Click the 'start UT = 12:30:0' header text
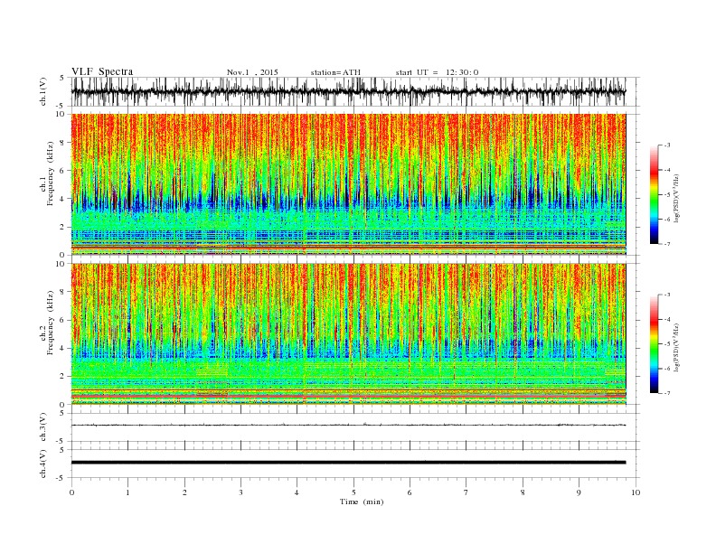Screen dimensions: 716x553 tap(437, 72)
